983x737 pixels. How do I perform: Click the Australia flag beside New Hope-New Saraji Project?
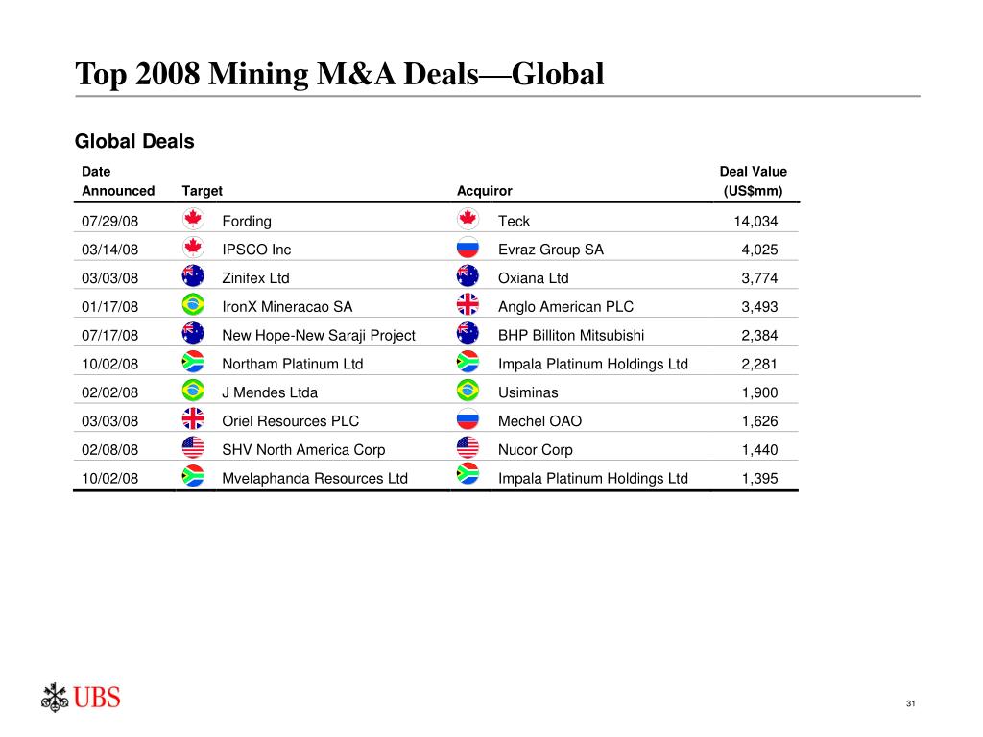pos(193,333)
